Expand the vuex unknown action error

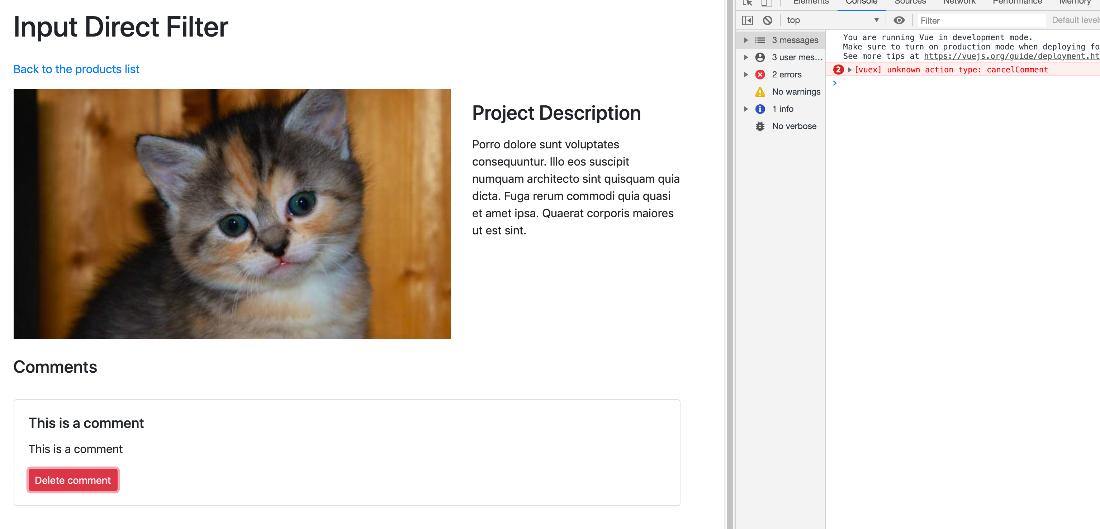850,70
